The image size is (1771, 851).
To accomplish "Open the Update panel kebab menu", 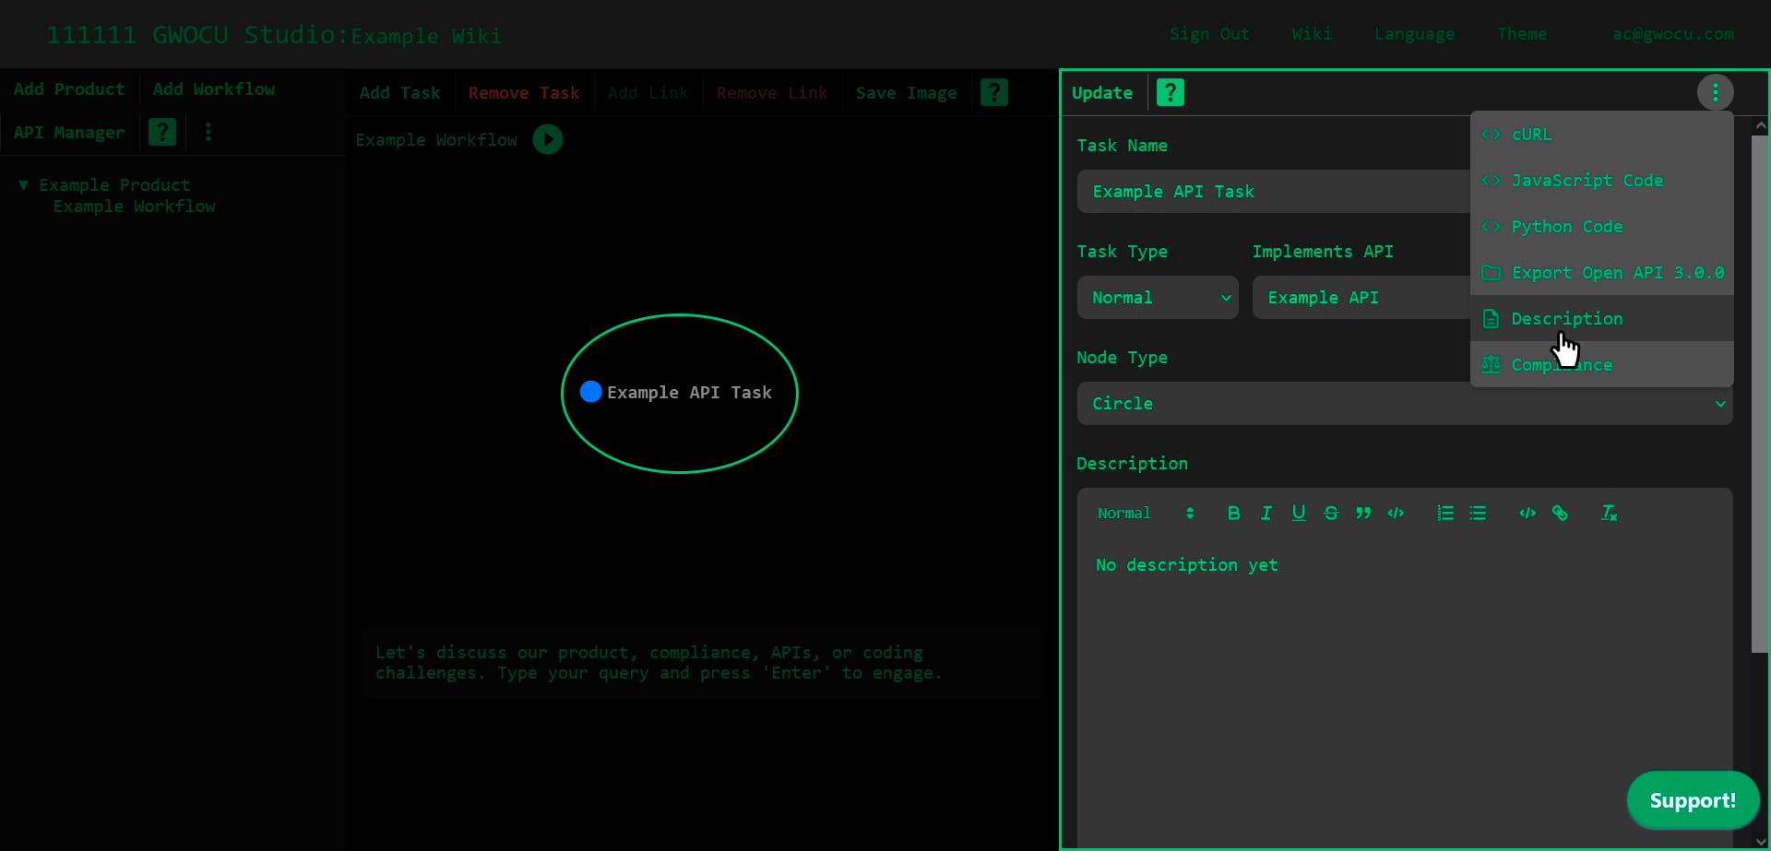I will point(1715,92).
